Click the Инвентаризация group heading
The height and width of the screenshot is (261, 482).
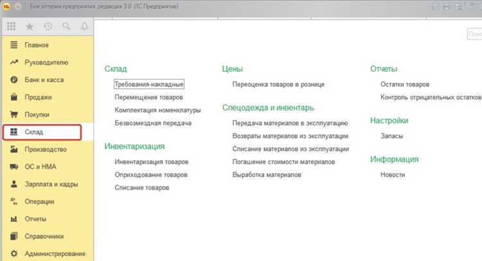click(134, 147)
